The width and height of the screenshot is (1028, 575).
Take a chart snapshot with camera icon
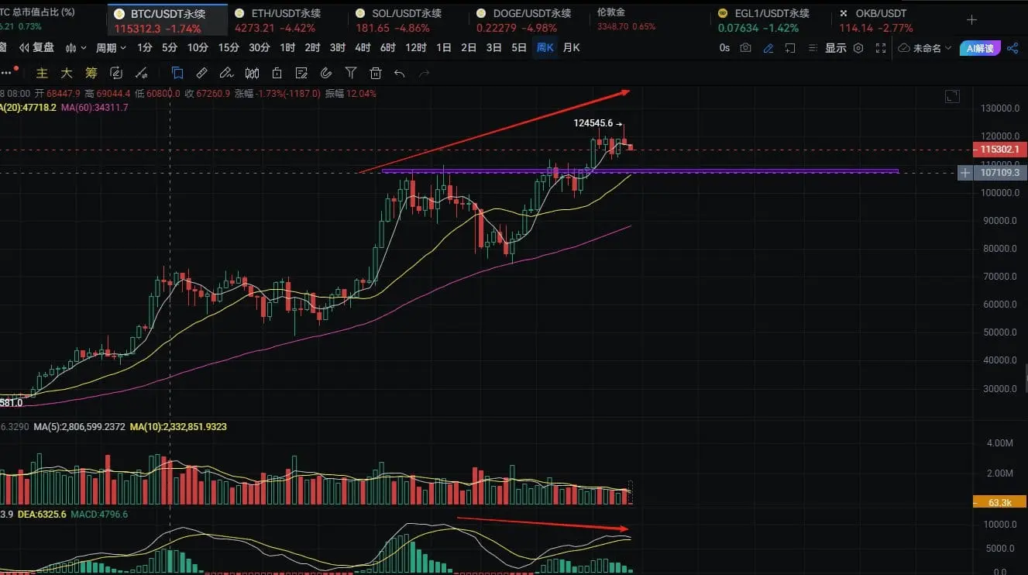745,48
